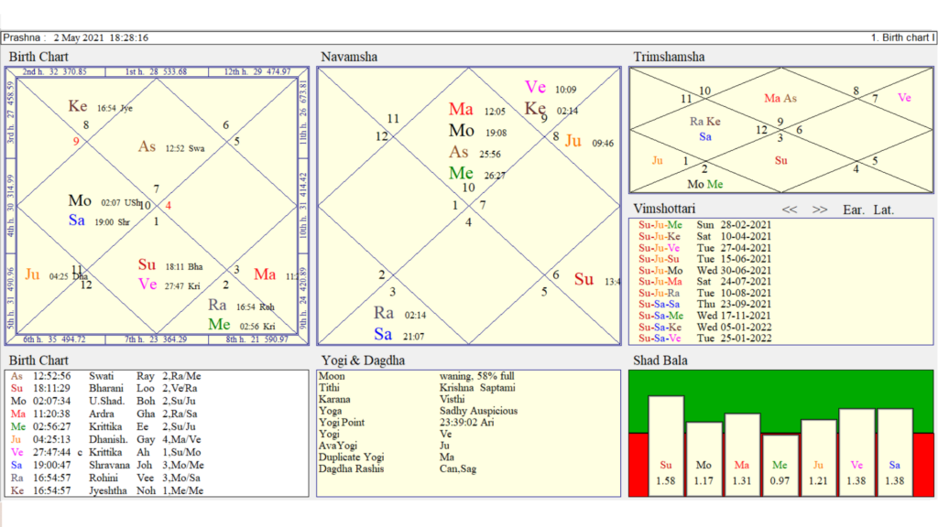This screenshot has width=938, height=527.
Task: Click the Ke Jyeshtha row in table
Action: (108, 490)
